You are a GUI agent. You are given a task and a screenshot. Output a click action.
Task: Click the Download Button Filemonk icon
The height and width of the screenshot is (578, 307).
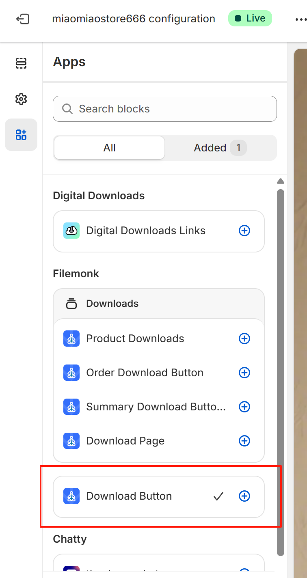[71, 496]
